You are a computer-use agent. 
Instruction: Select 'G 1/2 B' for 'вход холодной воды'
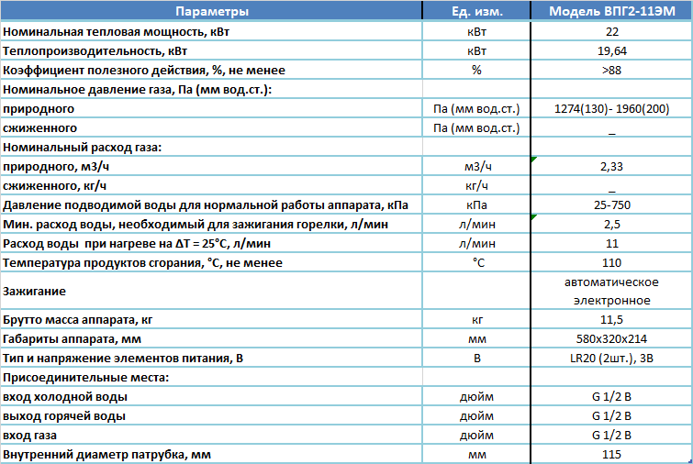[611, 397]
